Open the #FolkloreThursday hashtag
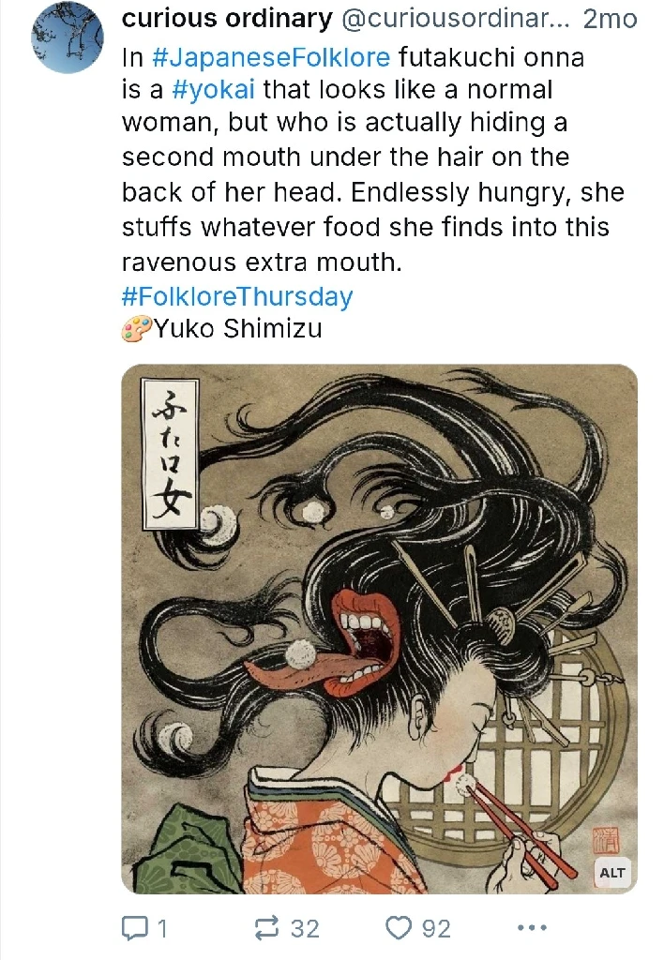Screen dimensions: 664x960 point(237,296)
